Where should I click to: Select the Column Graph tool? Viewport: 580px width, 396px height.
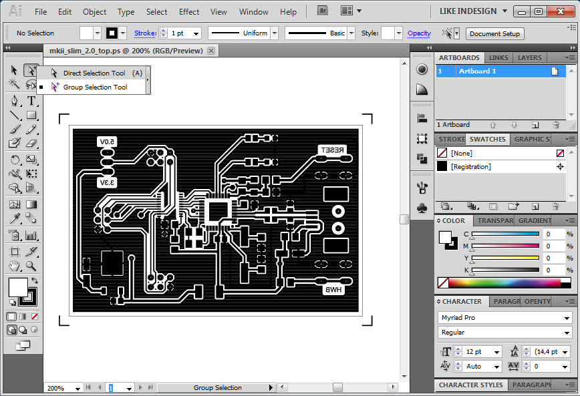tap(31, 235)
